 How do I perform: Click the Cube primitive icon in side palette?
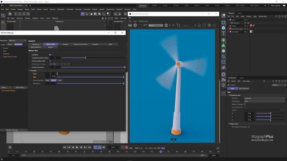tap(223, 28)
